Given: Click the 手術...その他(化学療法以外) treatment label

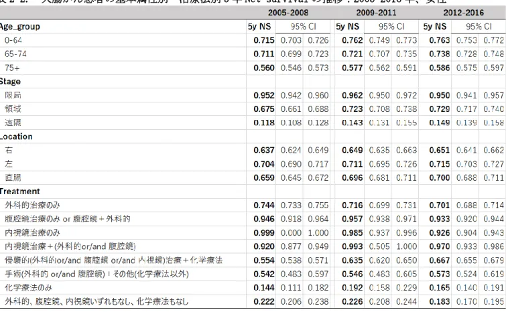Looking at the screenshot, I should click(x=97, y=274).
